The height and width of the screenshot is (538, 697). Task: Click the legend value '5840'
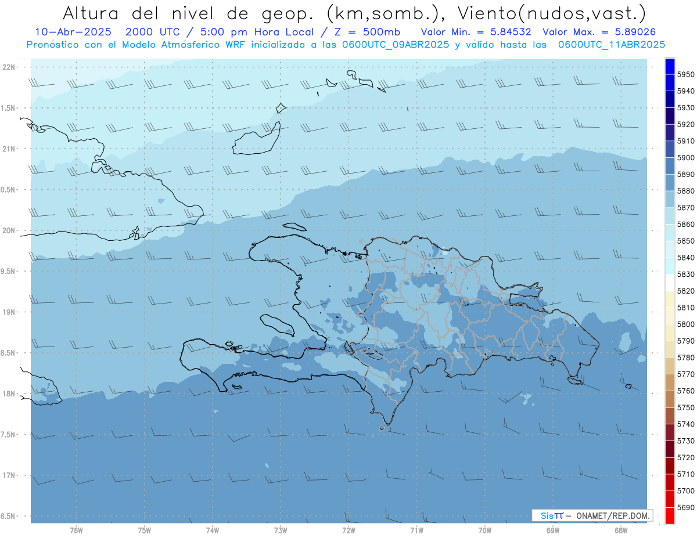[x=686, y=257]
